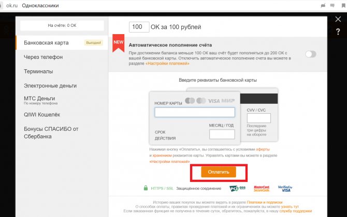Open the узнать тут link
The height and width of the screenshot is (217, 347).
point(290,207)
